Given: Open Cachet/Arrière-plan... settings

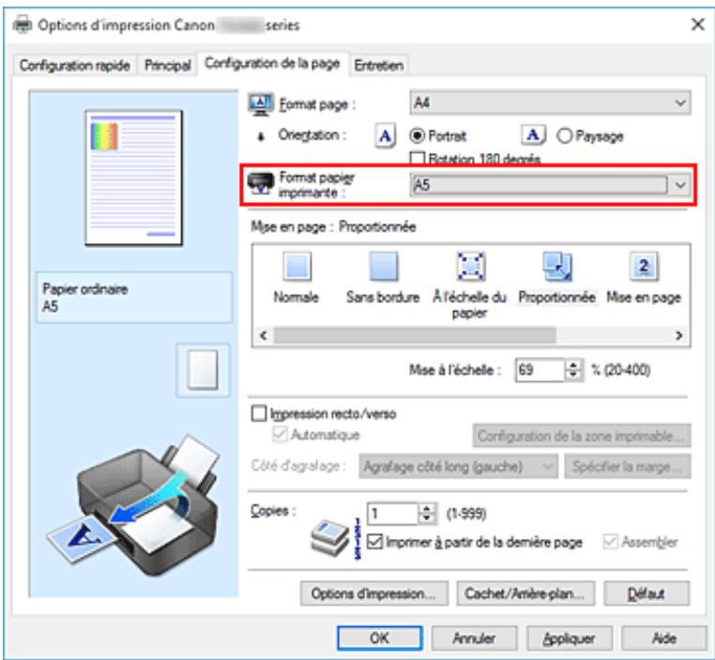Looking at the screenshot, I should 525,593.
